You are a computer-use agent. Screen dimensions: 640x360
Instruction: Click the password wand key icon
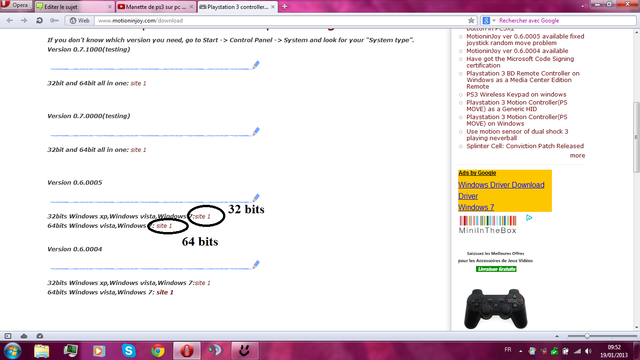click(x=54, y=21)
